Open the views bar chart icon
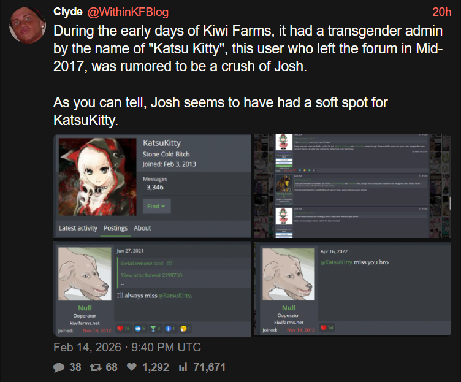Screen dimensions: 461x382 pos(183,367)
